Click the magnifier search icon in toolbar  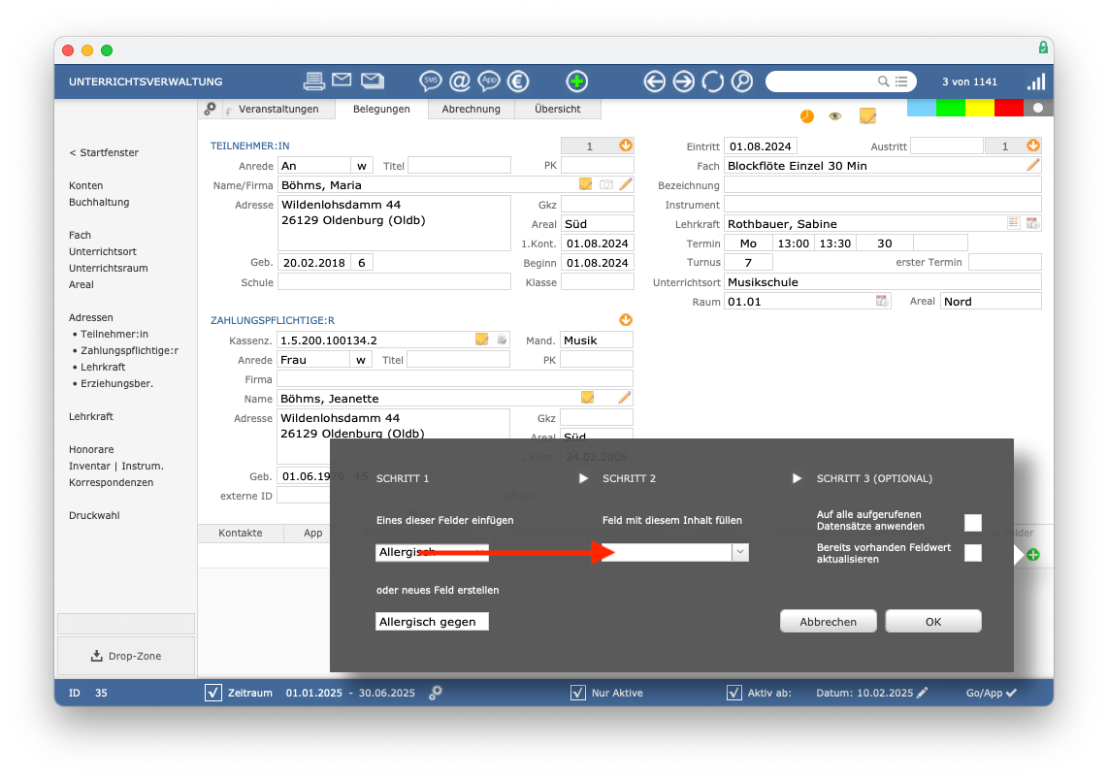coord(742,81)
